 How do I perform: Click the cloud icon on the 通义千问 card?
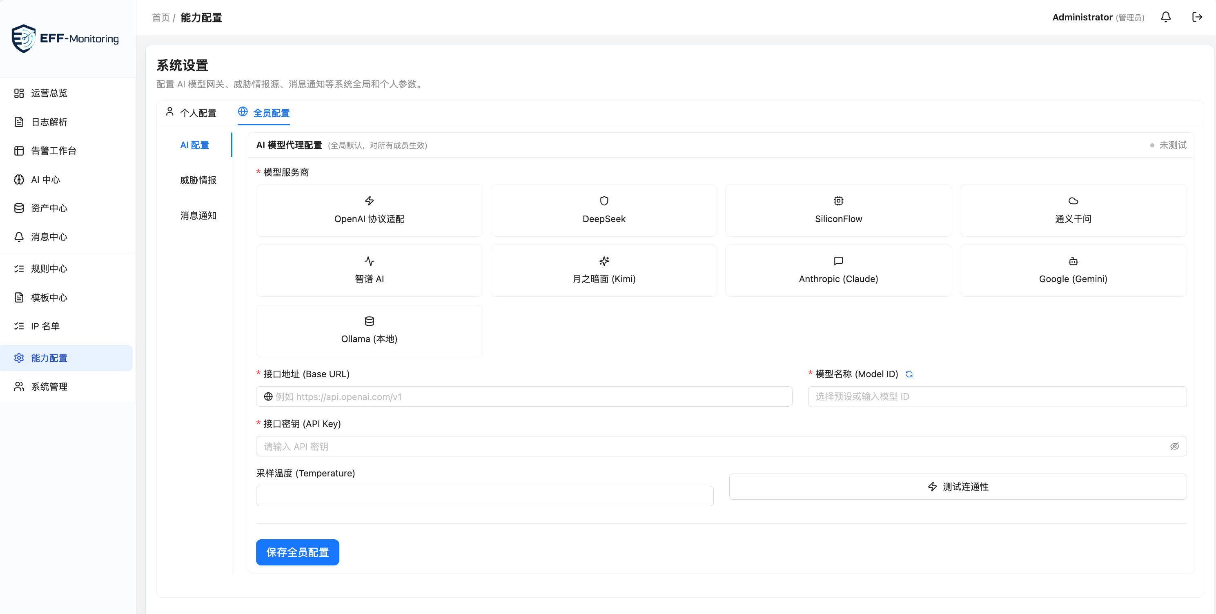click(1073, 200)
